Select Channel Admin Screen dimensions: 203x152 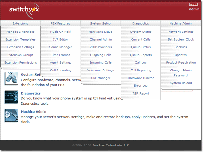(101, 39)
